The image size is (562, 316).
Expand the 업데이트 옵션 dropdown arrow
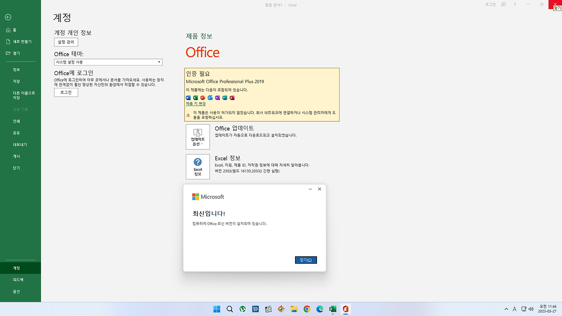pos(202,144)
